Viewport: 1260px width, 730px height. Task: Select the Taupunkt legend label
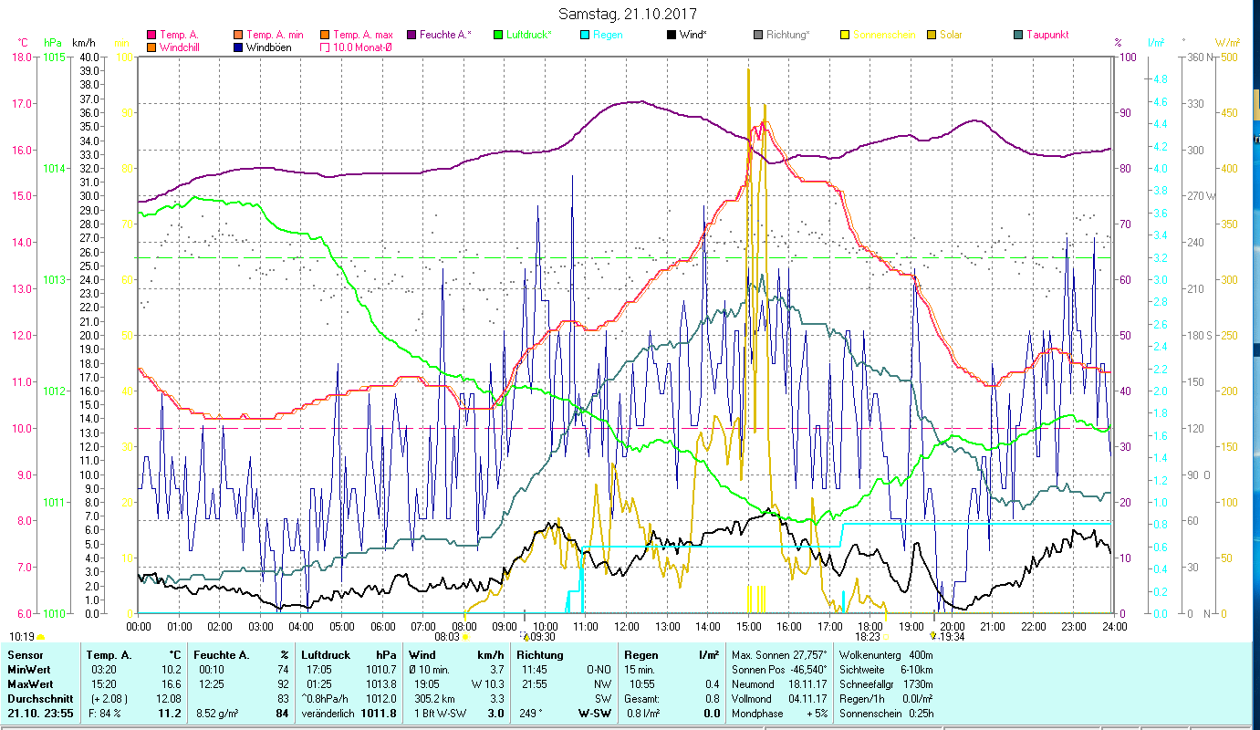[x=1047, y=35]
